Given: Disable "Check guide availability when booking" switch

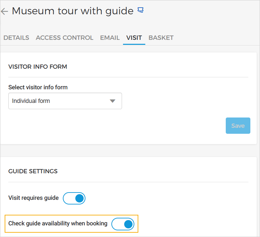Looking at the screenshot, I should [x=123, y=224].
